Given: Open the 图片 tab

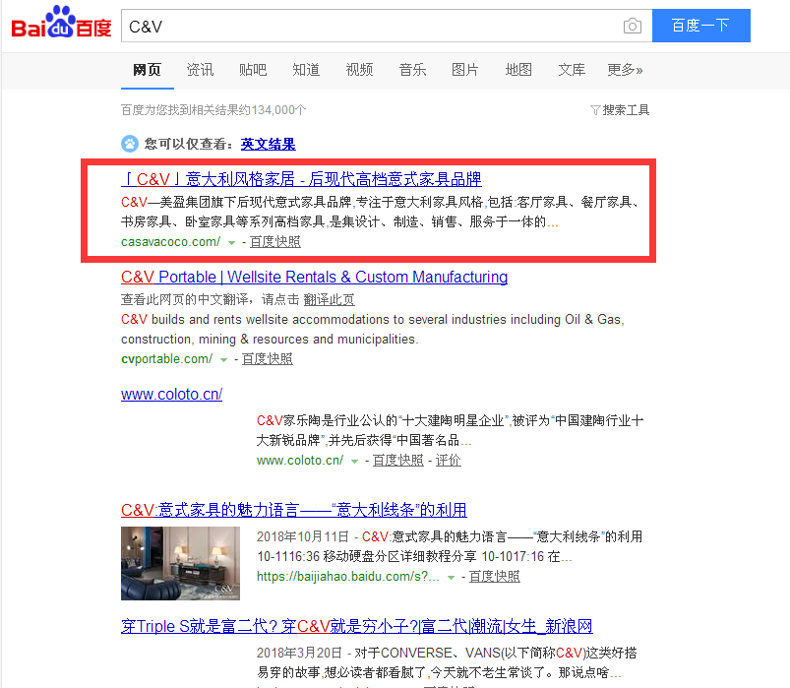Looking at the screenshot, I should click(465, 70).
